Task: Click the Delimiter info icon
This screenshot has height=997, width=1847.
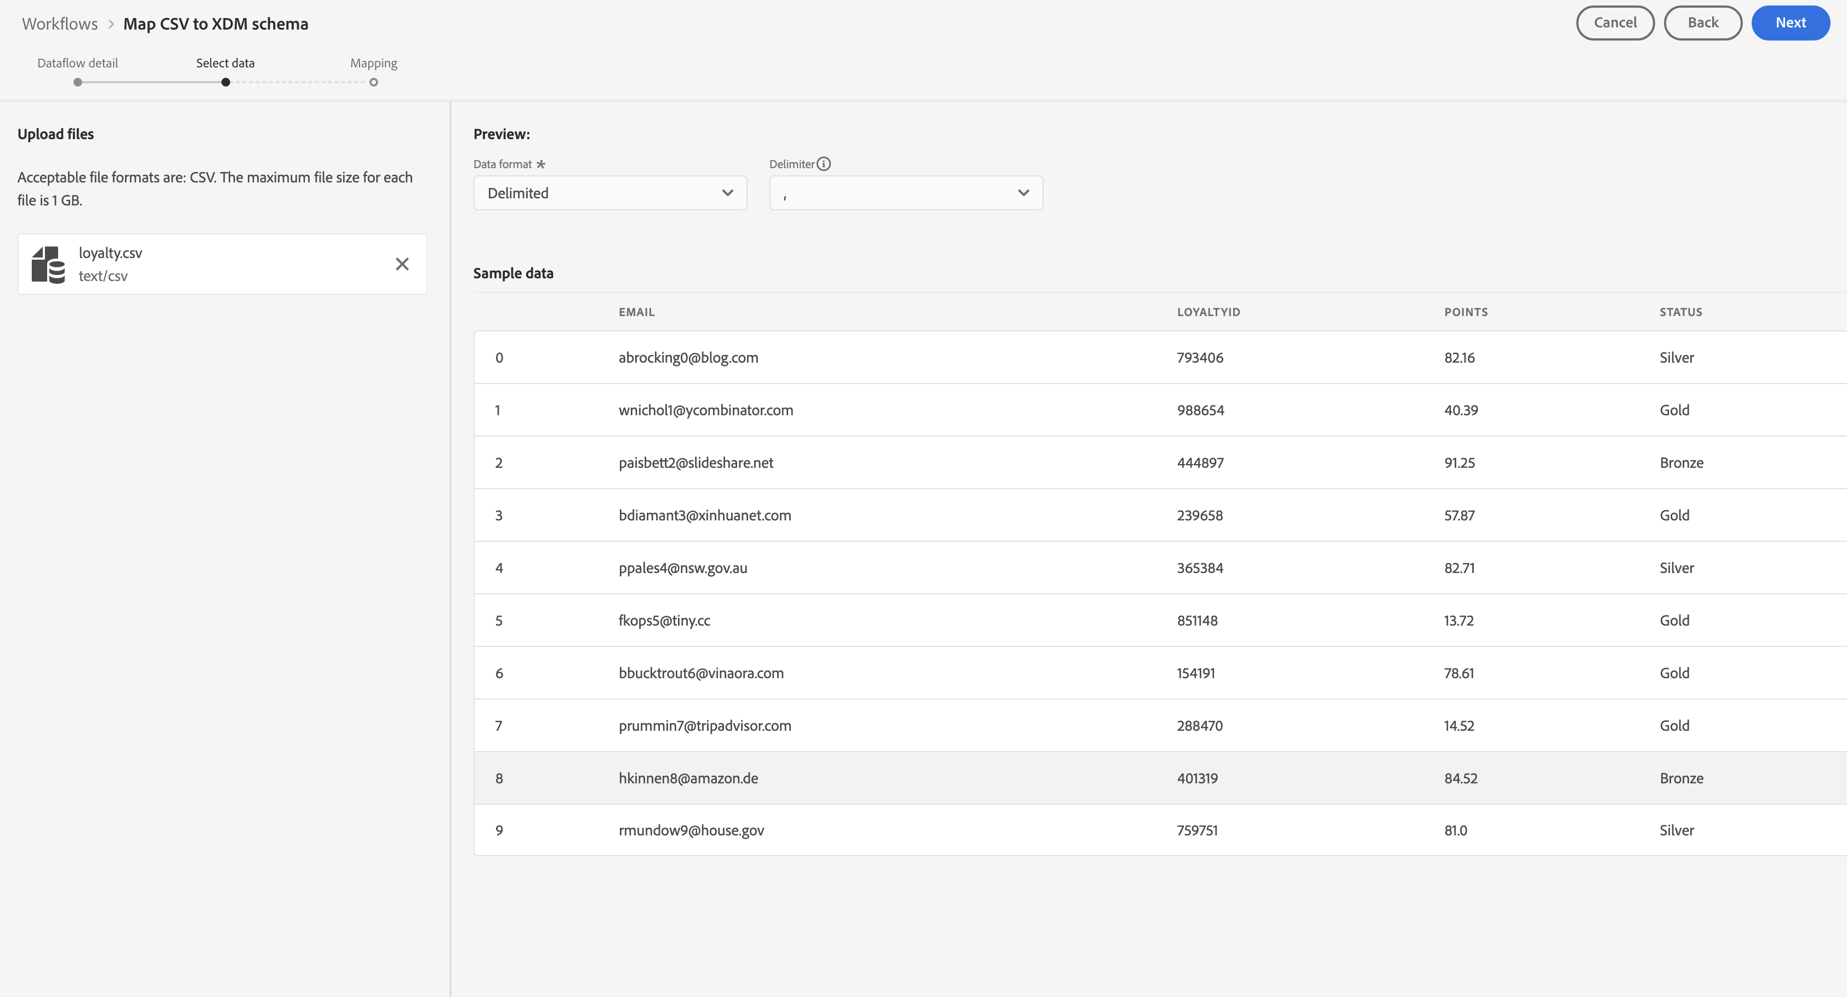Action: pyautogui.click(x=824, y=164)
